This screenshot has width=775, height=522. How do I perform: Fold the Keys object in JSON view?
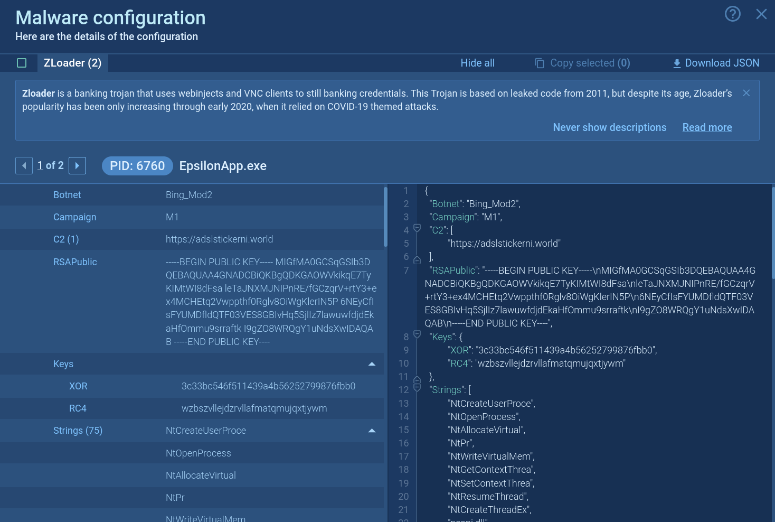(417, 335)
